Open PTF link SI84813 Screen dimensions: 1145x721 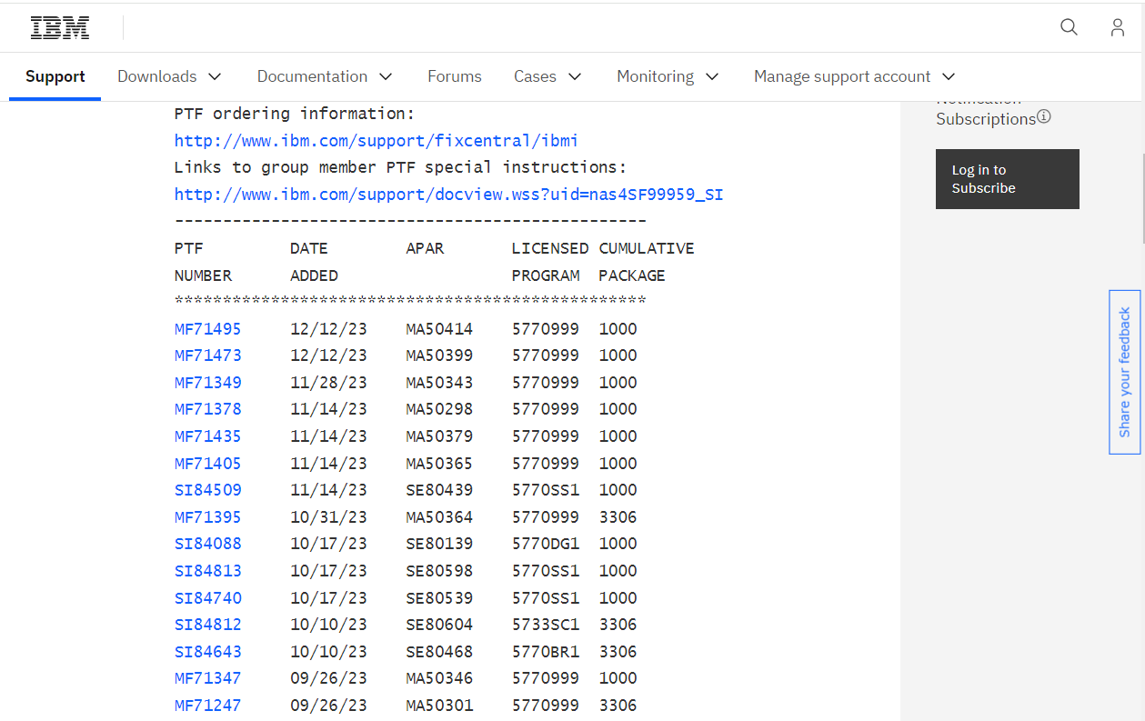[208, 571]
